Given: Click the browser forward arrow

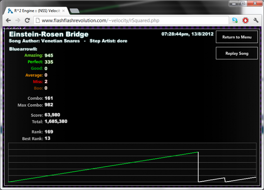Looking at the screenshot, I should point(18,20).
